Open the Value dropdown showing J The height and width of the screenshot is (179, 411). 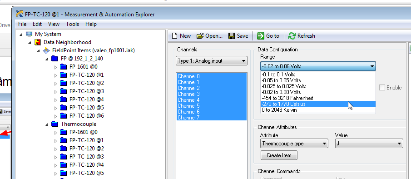pyautogui.click(x=369, y=144)
